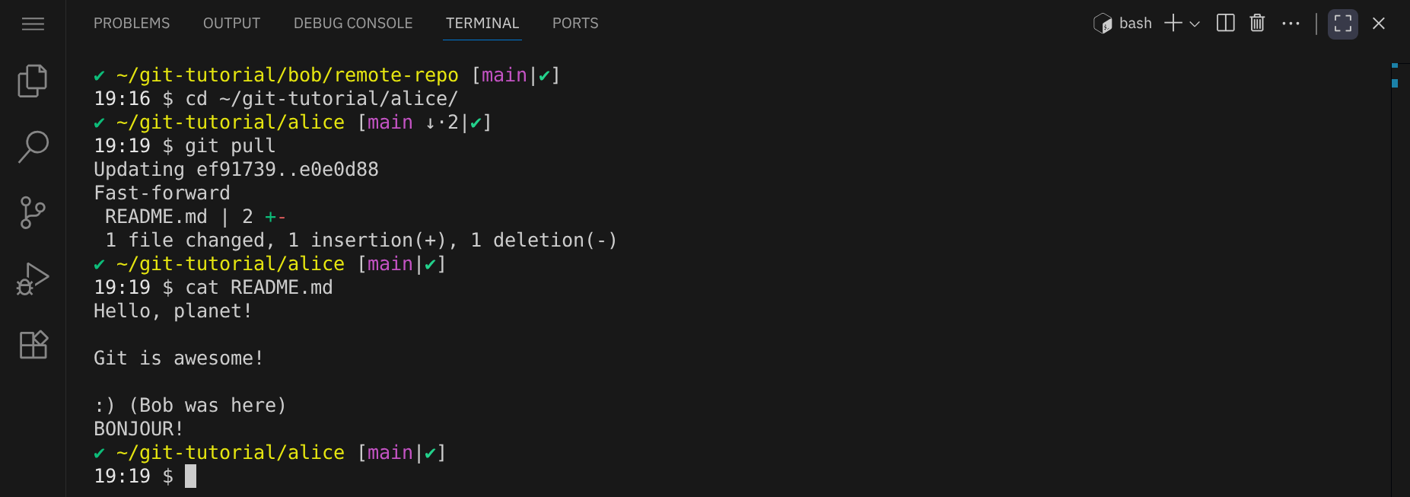
Task: Open the hamburger application menu
Action: [33, 24]
